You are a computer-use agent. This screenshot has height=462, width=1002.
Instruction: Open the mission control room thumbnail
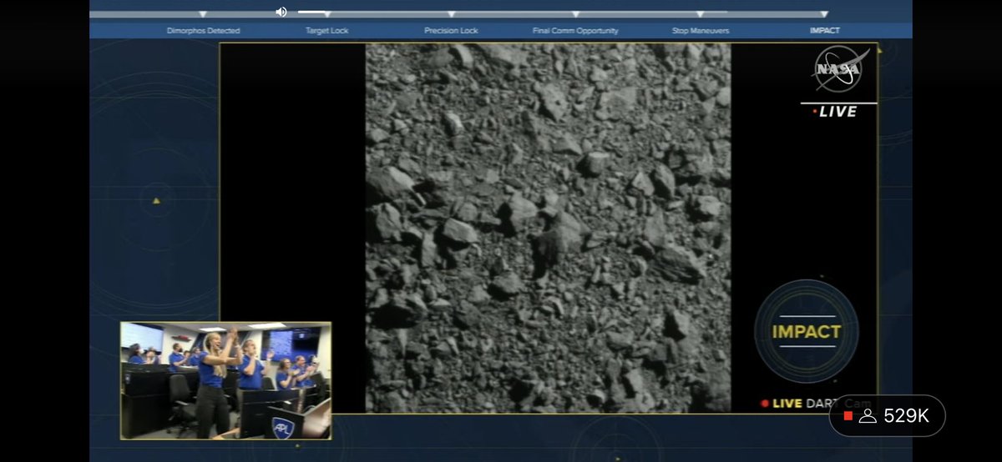[x=225, y=380]
